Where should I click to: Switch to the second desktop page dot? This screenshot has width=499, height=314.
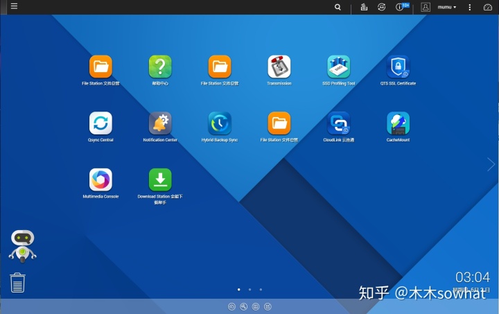click(x=249, y=290)
